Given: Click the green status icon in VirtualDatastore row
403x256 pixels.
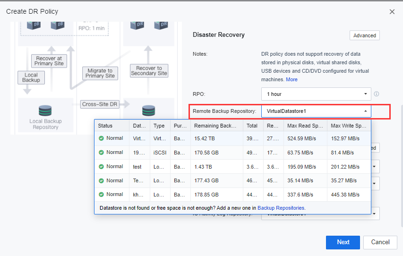Looking at the screenshot, I should click(101, 138).
